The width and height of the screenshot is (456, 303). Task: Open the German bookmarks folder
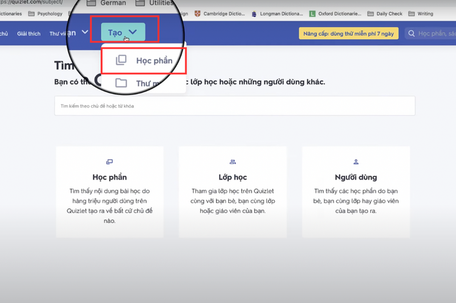107,3
